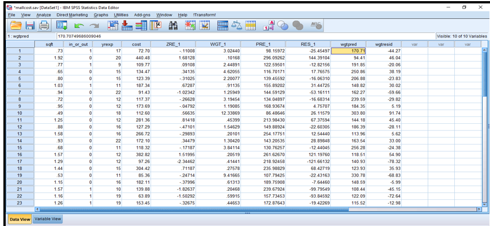Undo the last action
The width and height of the screenshot is (490, 226).
click(x=78, y=26)
